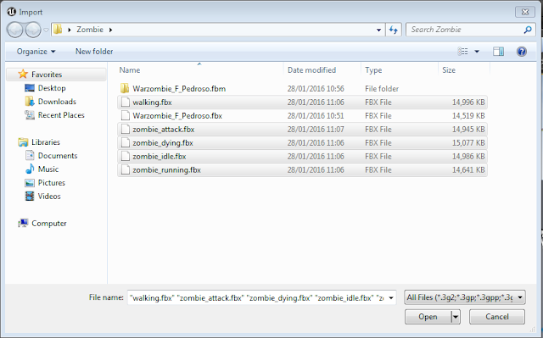Open Desktop in Favorites
This screenshot has height=338, width=543.
click(52, 88)
